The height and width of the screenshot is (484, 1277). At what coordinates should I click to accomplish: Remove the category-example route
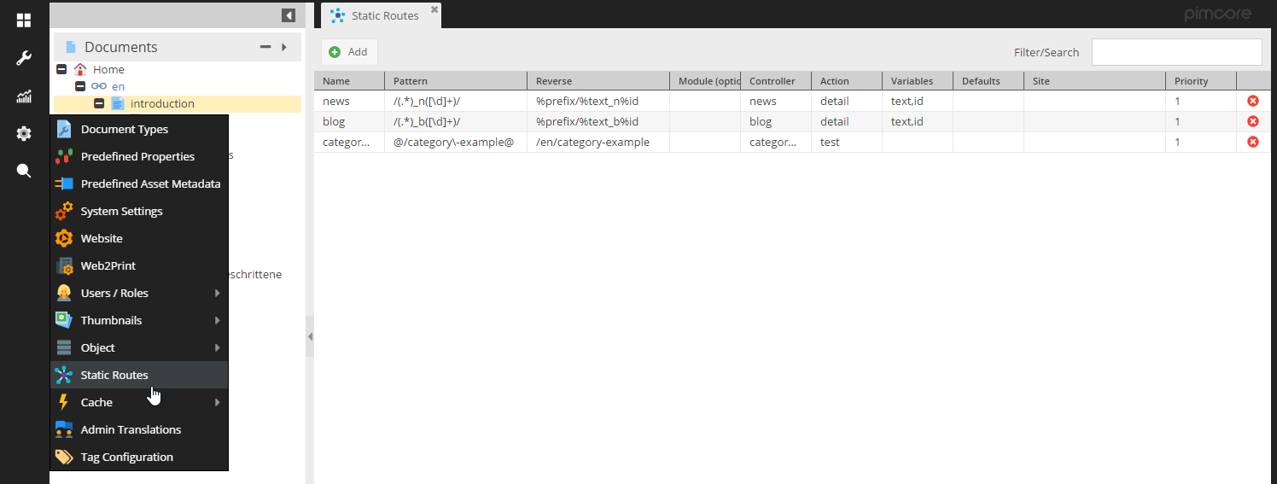point(1253,142)
